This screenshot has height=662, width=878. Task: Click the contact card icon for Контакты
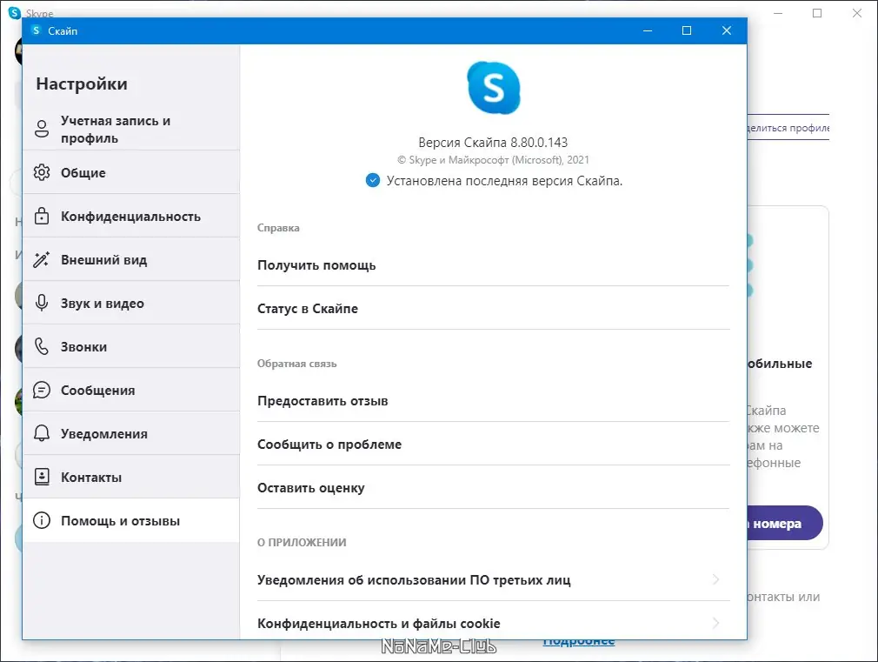[42, 477]
